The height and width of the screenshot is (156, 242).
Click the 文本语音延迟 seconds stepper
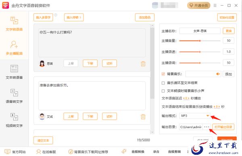tap(186, 98)
